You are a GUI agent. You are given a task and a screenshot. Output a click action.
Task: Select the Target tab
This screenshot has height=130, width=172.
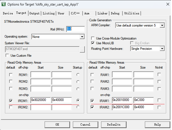pyautogui.click(x=21, y=13)
